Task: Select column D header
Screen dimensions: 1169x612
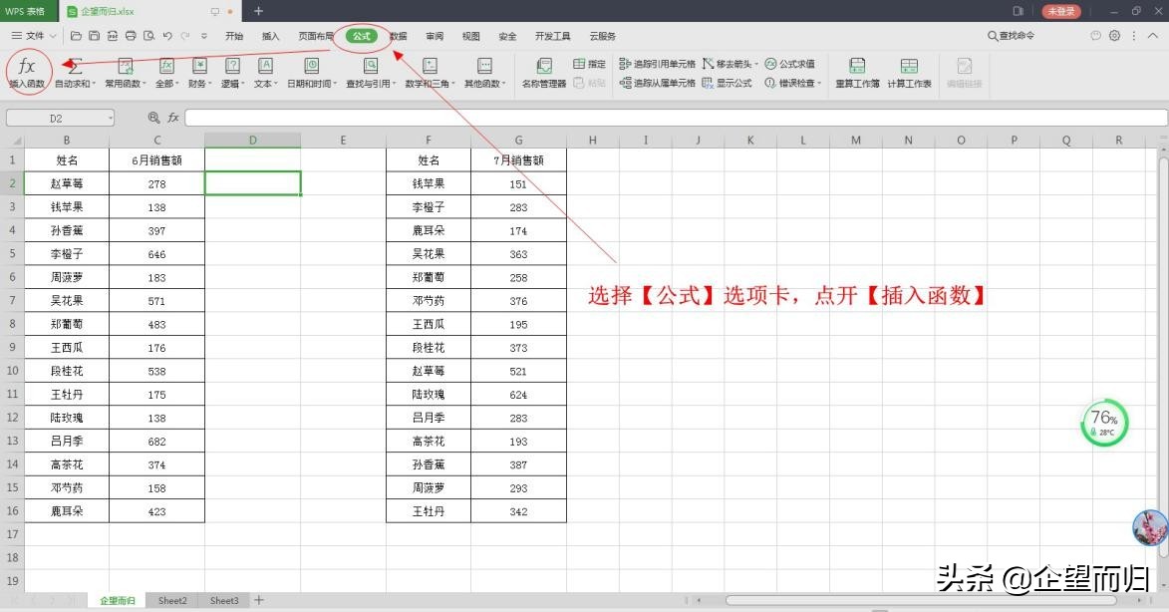Action: click(253, 141)
